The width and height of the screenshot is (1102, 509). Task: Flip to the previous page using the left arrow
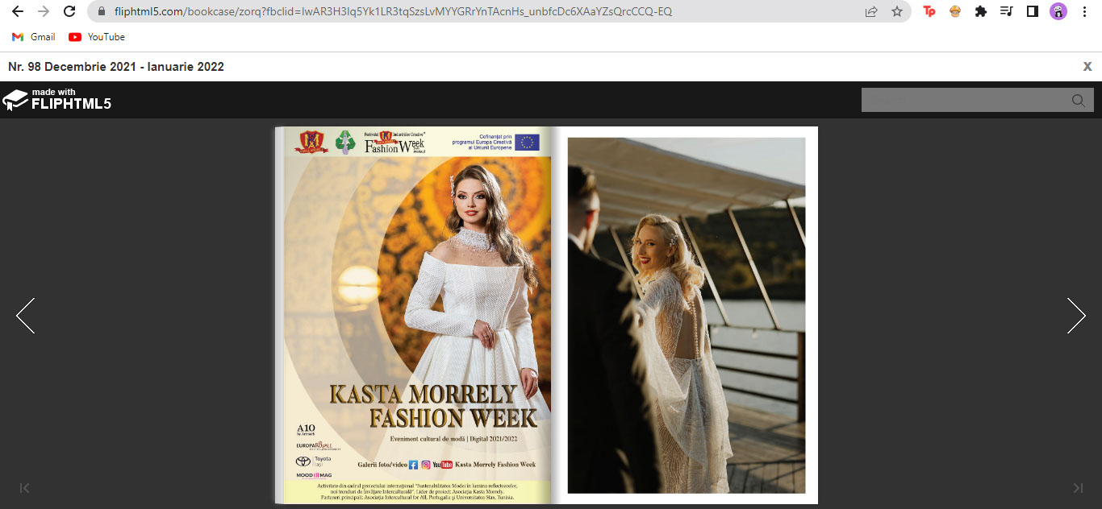tap(26, 316)
